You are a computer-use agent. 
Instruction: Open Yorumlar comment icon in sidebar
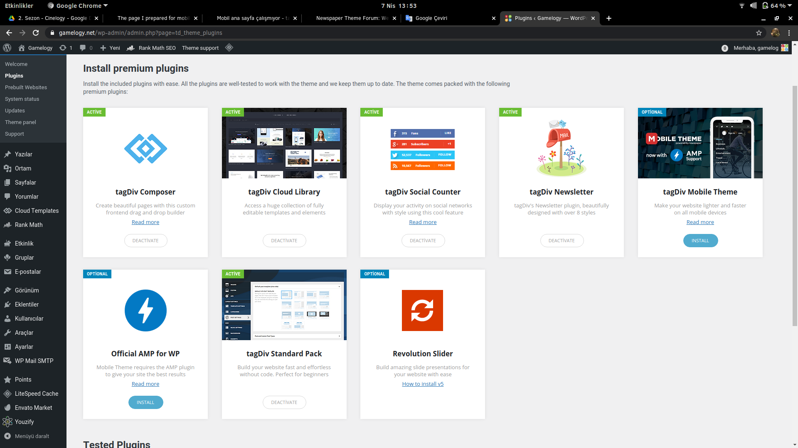click(x=7, y=197)
